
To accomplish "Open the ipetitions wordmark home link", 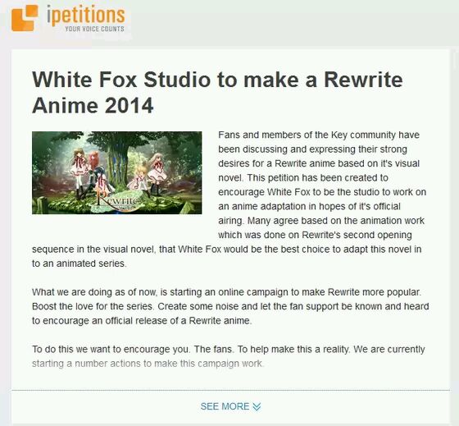I will 86,16.
